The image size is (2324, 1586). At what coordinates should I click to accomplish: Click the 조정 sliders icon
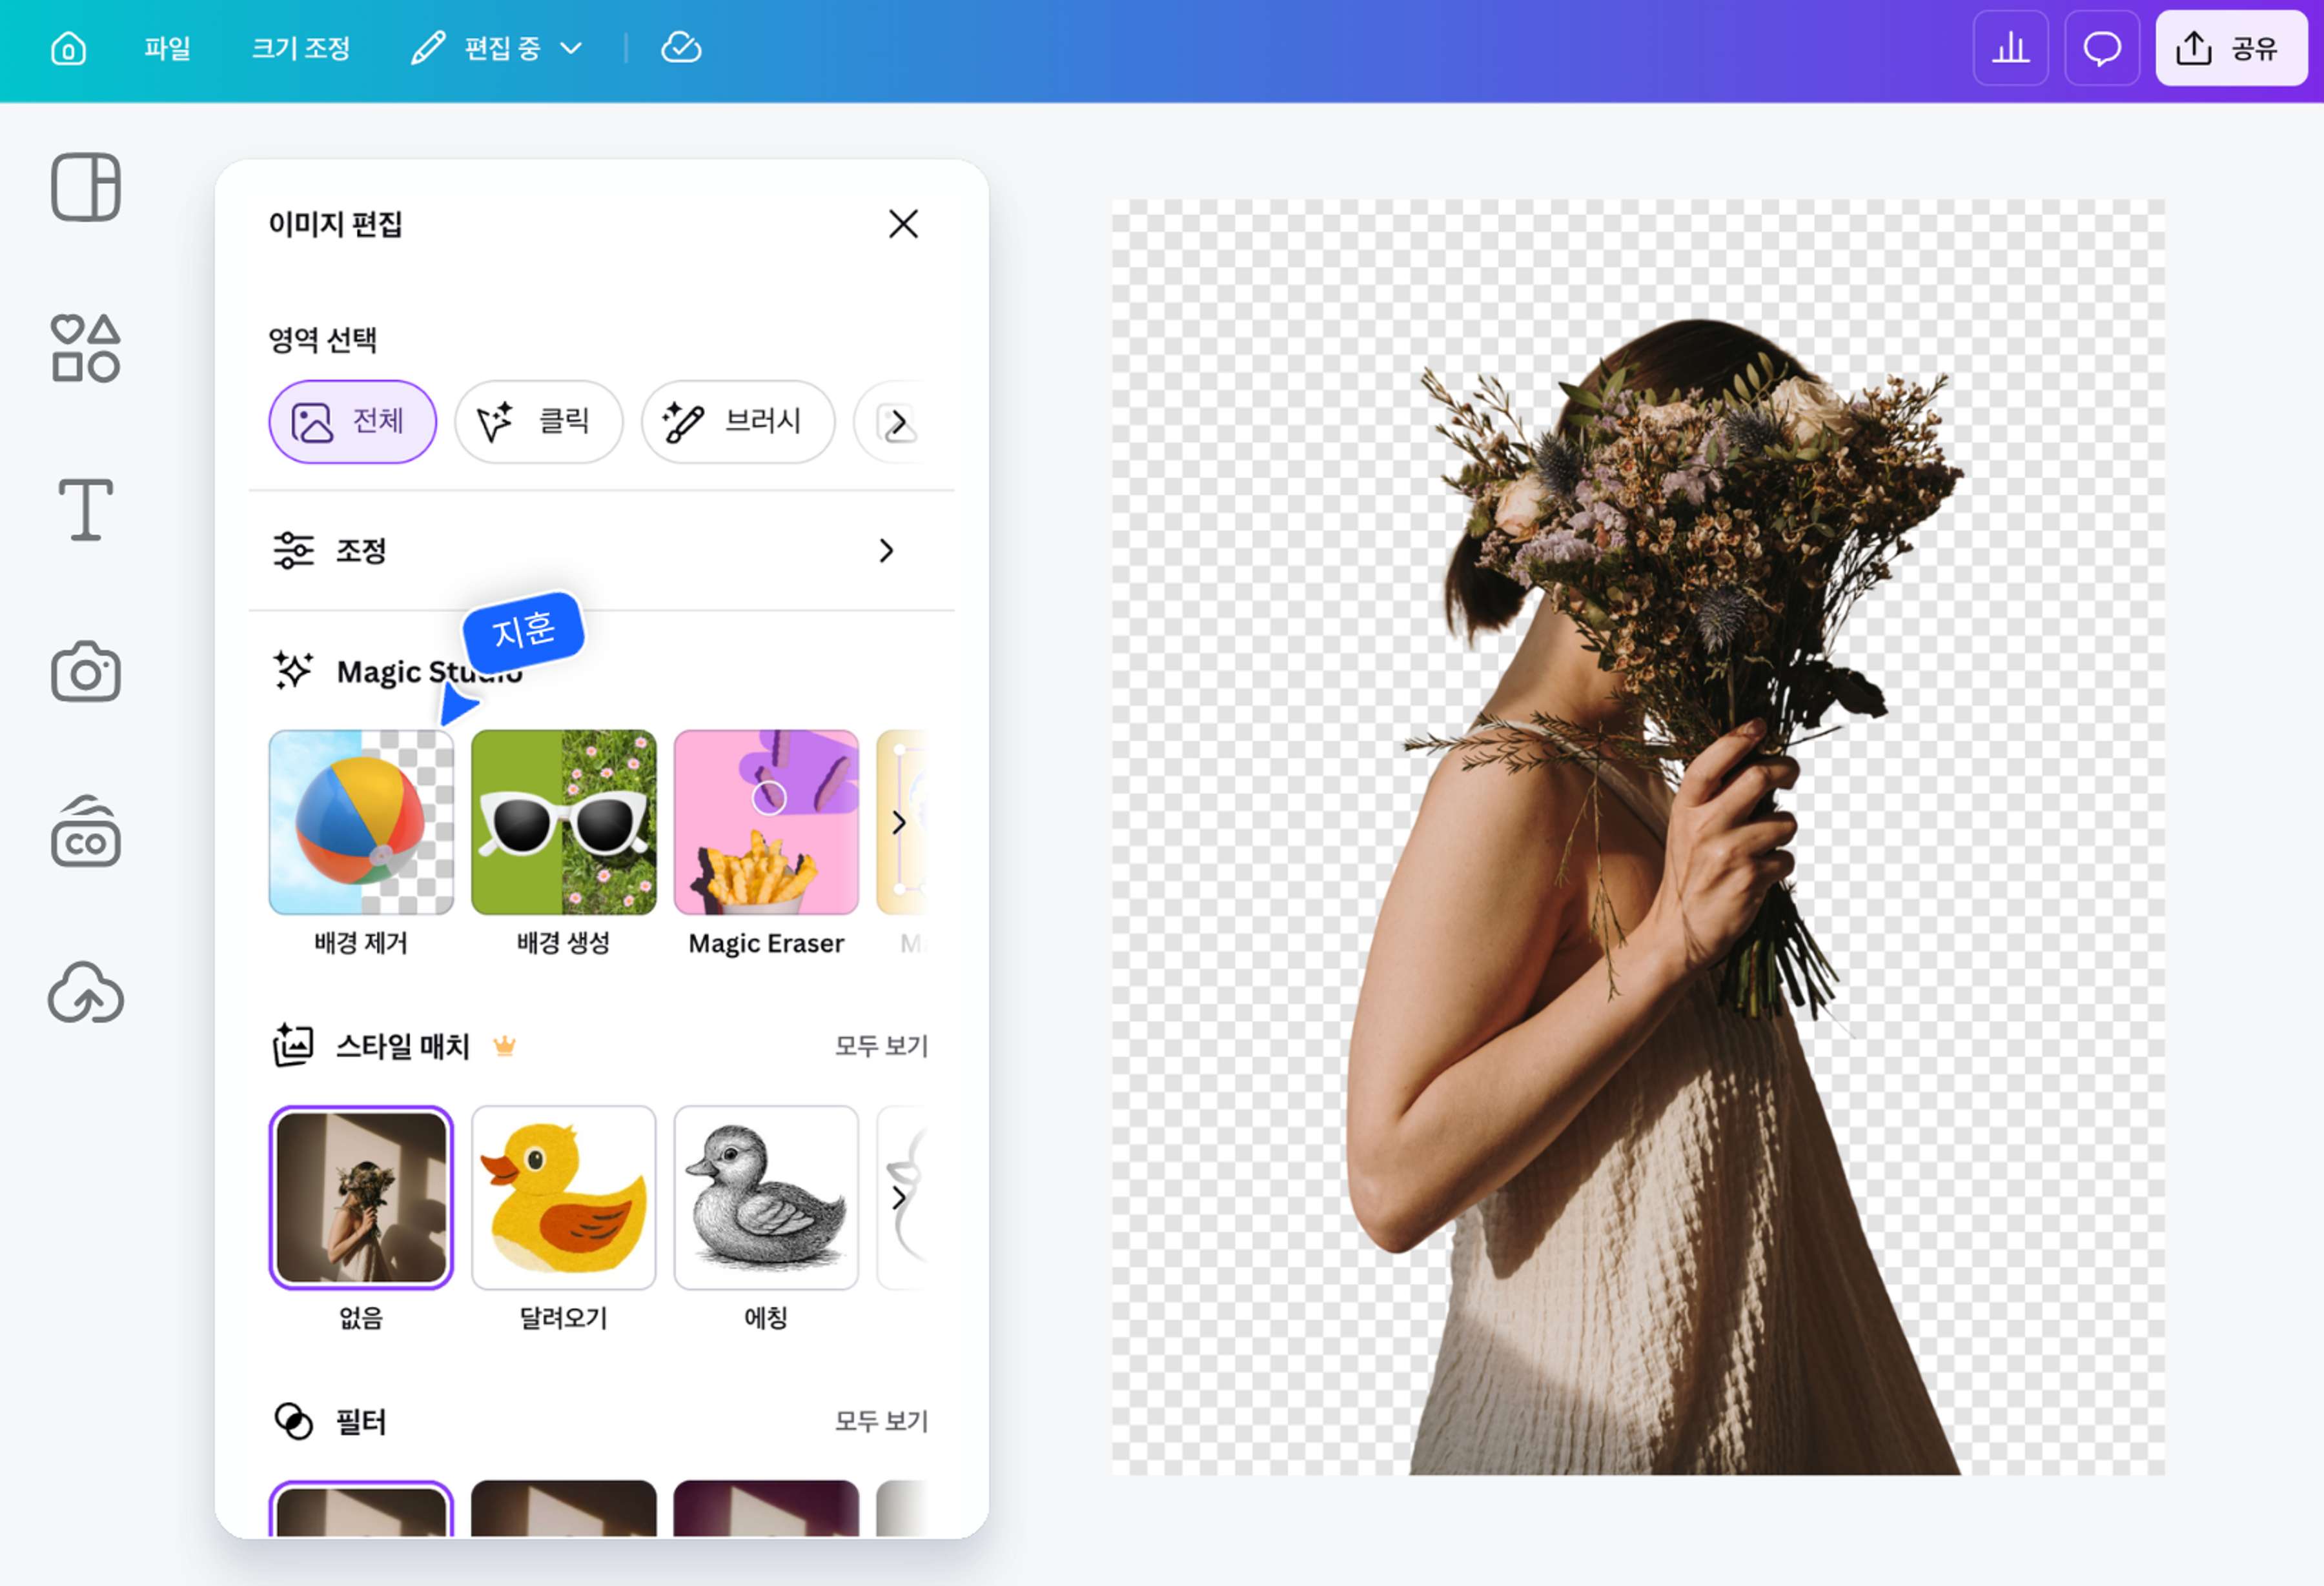[x=293, y=550]
